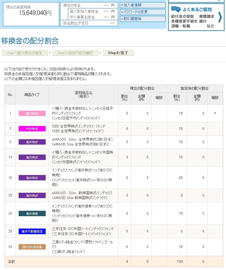Click the asterisk in the 端数 column
The width and height of the screenshot is (226, 270).
(x=215, y=113)
